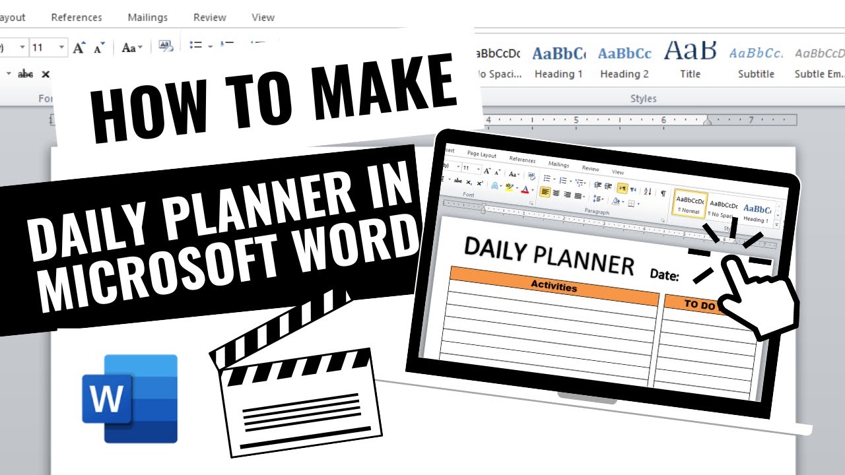This screenshot has height=475, width=845.
Task: Toggle superscript x² on laptop screen
Action: 480,183
